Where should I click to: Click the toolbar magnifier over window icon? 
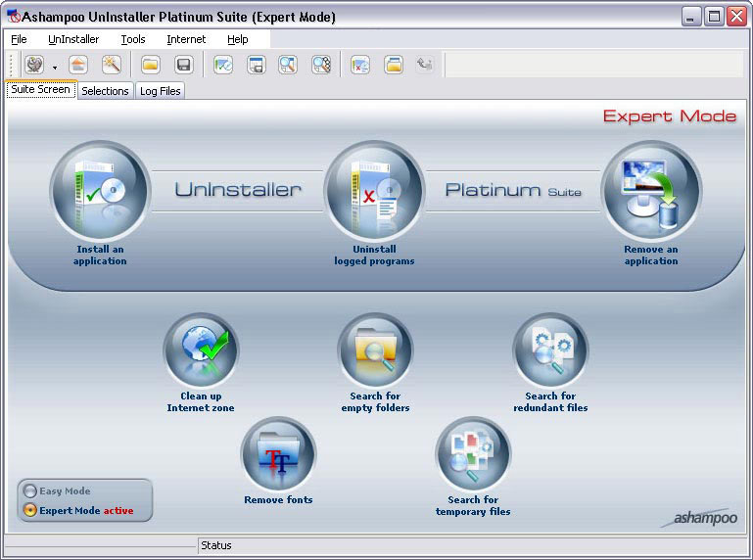click(288, 65)
